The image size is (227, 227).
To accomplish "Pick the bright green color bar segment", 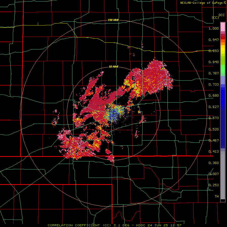I will tap(223, 69).
